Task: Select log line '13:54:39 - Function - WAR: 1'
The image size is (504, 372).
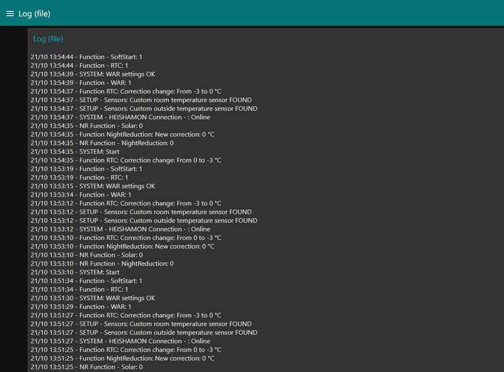Action: pos(81,83)
